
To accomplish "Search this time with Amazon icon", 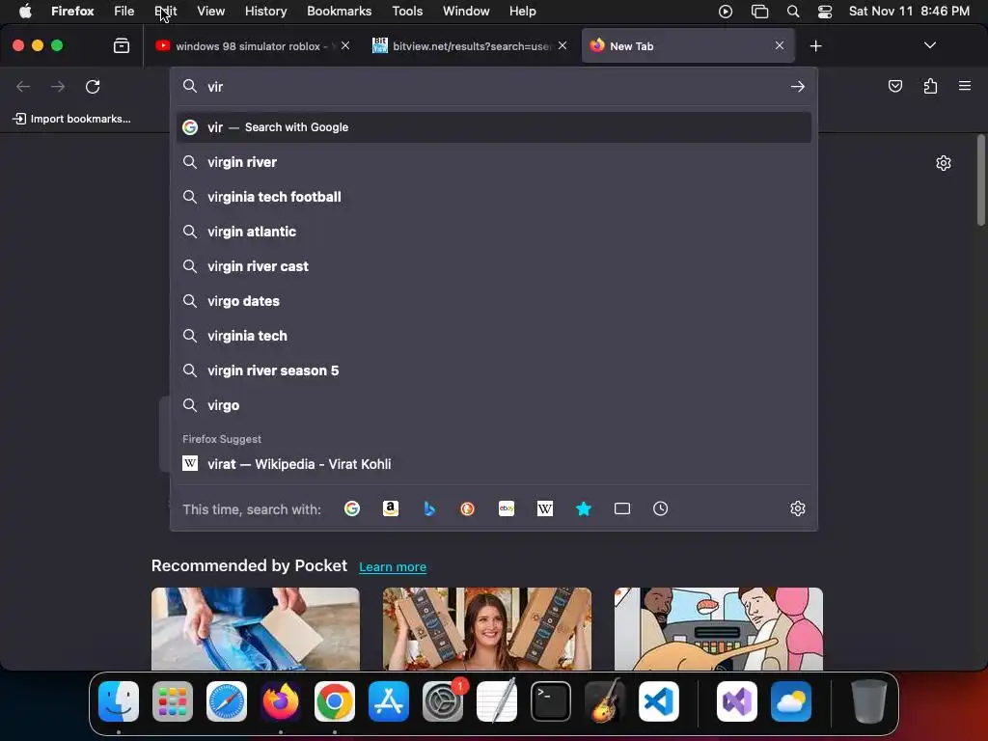I will [x=391, y=508].
